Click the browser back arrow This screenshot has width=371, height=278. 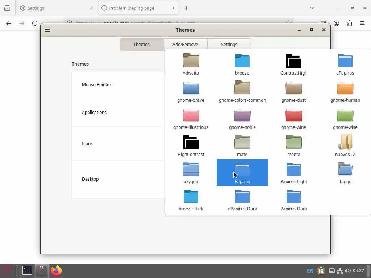coord(9,23)
